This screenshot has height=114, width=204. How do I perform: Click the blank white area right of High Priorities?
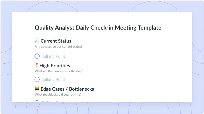click(130, 65)
